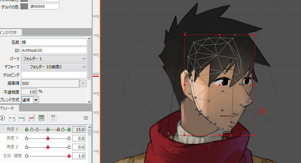This screenshot has height=163, width=301.
Task: Click the left-middle red bounding box handle
Action: click(184, 85)
